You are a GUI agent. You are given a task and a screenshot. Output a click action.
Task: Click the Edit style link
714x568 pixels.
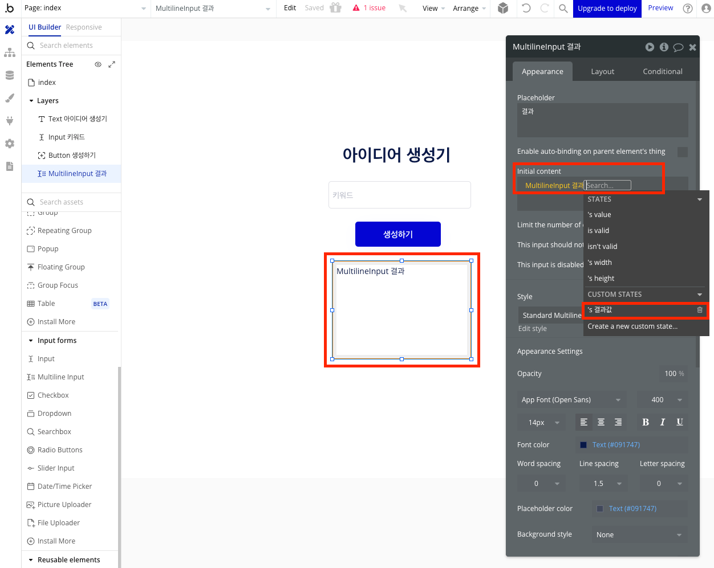coord(533,329)
